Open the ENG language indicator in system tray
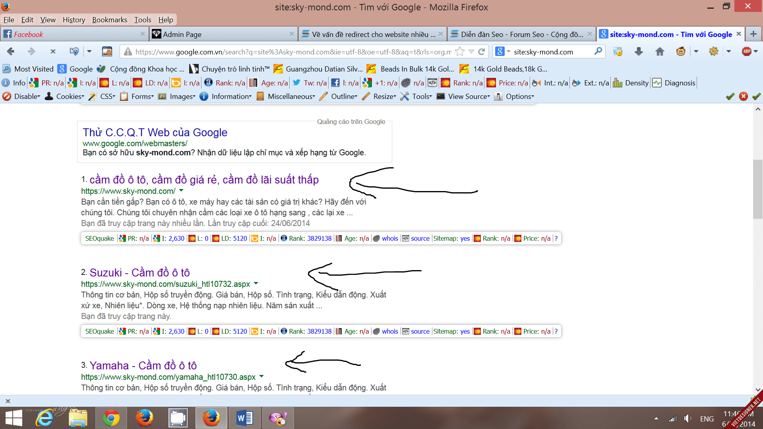763x429 pixels. tap(707, 419)
